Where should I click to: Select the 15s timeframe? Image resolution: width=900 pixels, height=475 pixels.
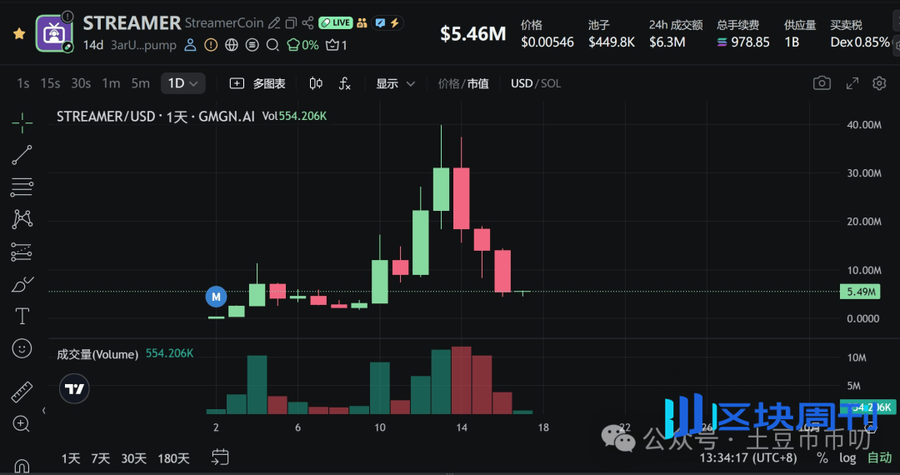[x=50, y=84]
